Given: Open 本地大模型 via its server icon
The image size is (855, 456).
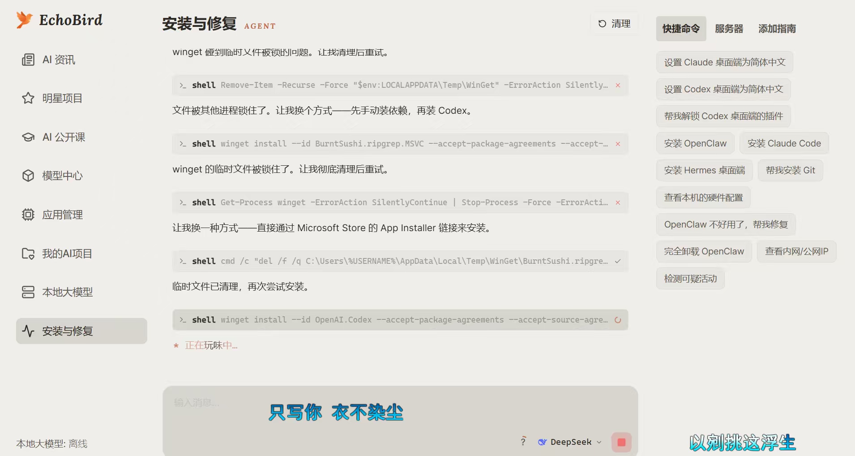Looking at the screenshot, I should pyautogui.click(x=28, y=292).
